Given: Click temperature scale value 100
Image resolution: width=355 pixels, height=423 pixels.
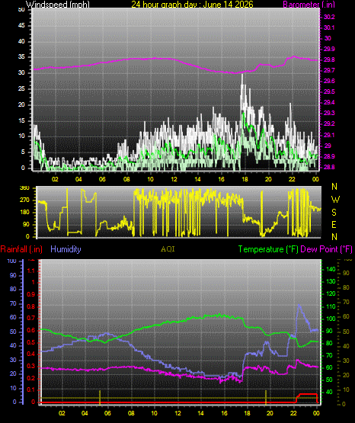Looking at the screenshot, I should pyautogui.click(x=331, y=319).
